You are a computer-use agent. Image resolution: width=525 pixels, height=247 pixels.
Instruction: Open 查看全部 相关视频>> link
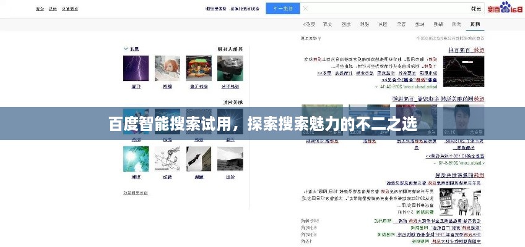[454, 156]
